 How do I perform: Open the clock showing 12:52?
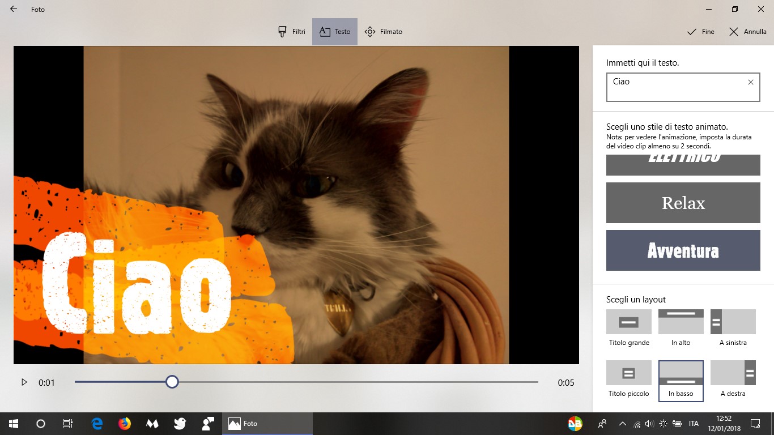(x=724, y=424)
